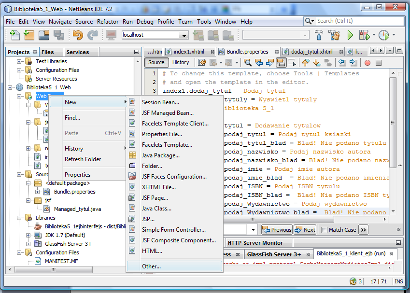Screen dimensions: 410x293
Task: Click the search magnifier icon in Search box
Action: coord(309,21)
